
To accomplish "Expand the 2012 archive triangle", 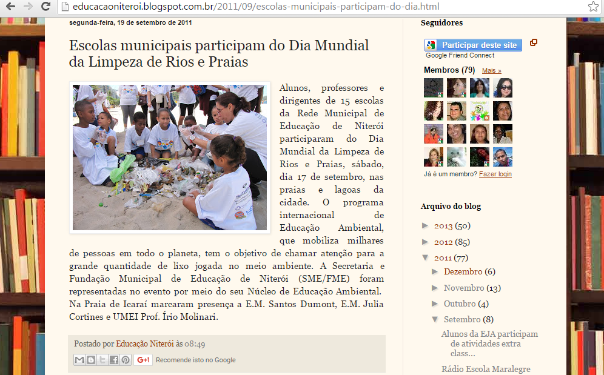I will 426,242.
